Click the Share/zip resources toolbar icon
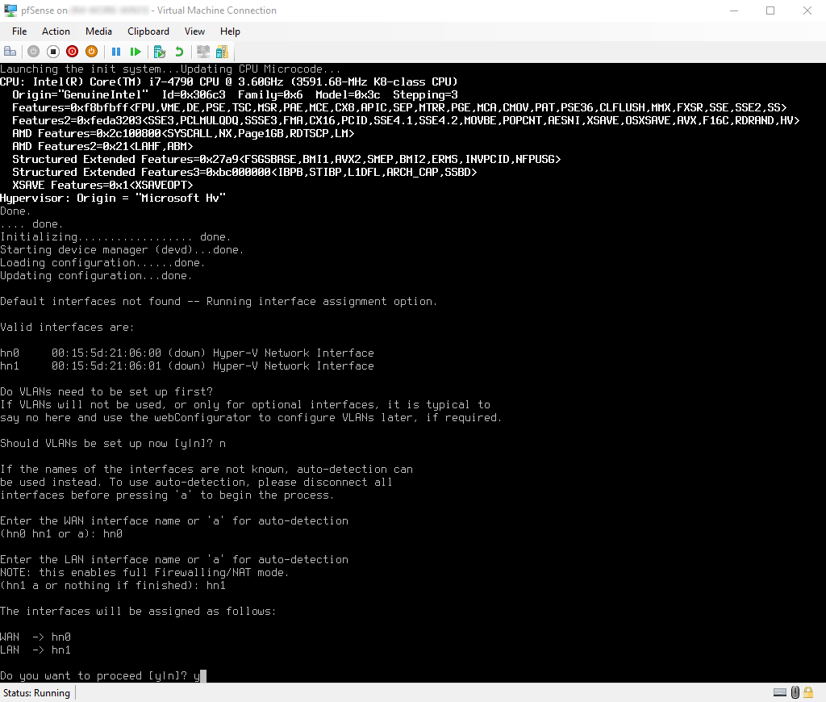 (x=221, y=52)
